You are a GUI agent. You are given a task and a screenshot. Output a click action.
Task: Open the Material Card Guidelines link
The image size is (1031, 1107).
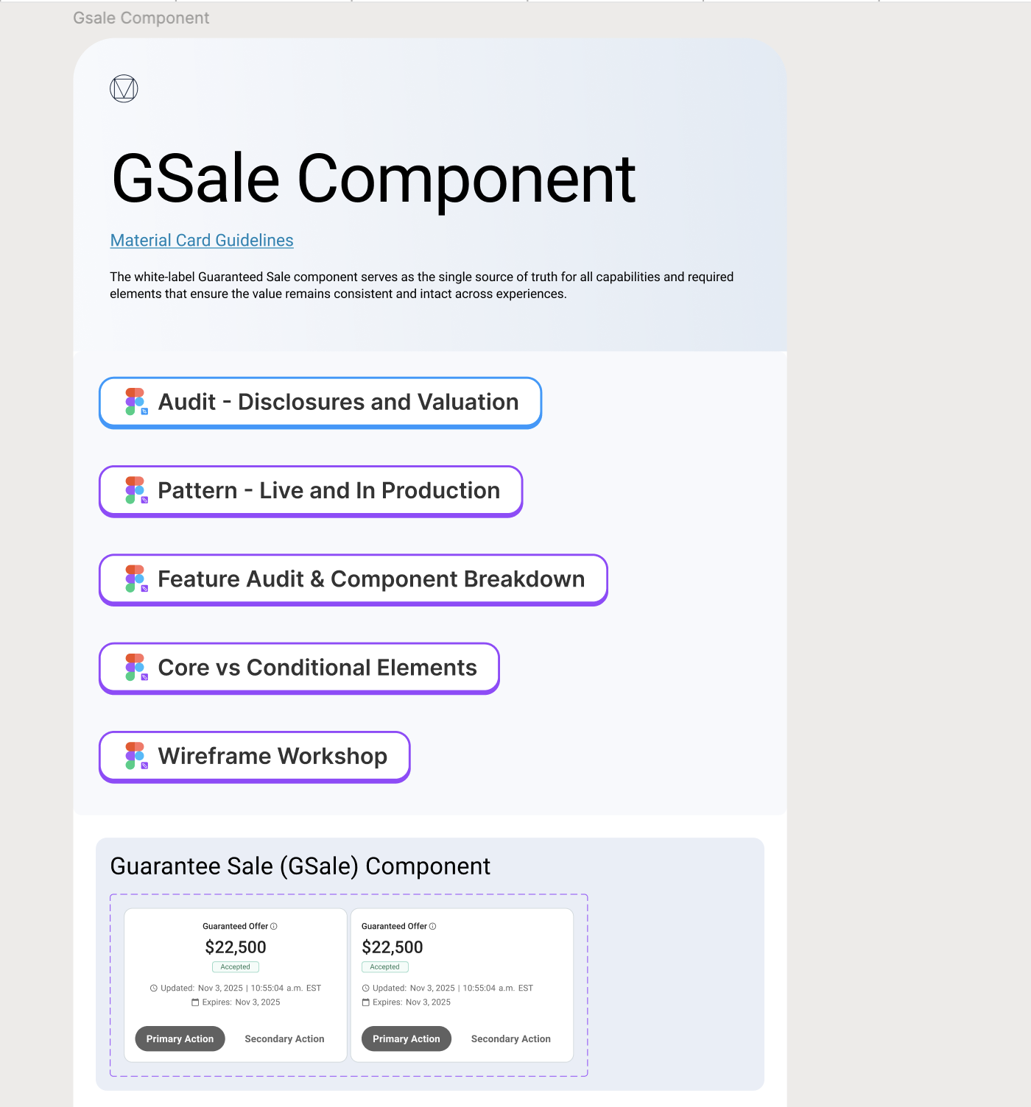click(201, 240)
